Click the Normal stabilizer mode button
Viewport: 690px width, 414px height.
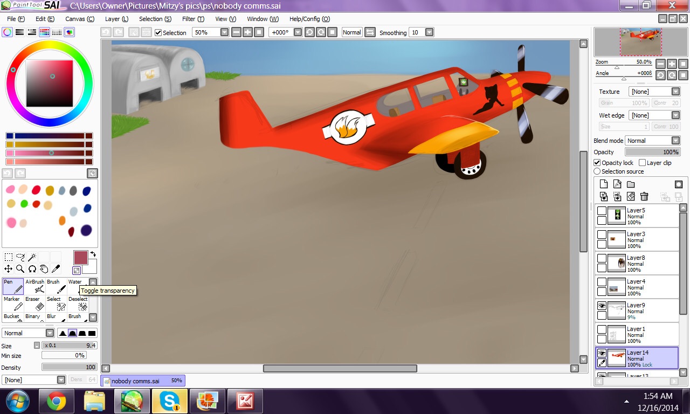[x=351, y=32]
